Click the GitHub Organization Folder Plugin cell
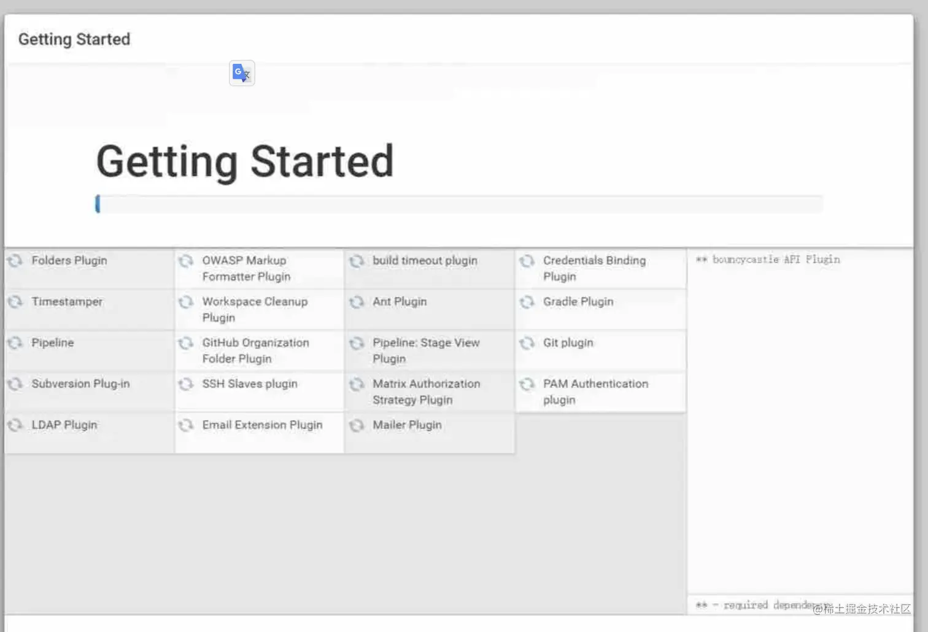The image size is (928, 632). [x=255, y=350]
